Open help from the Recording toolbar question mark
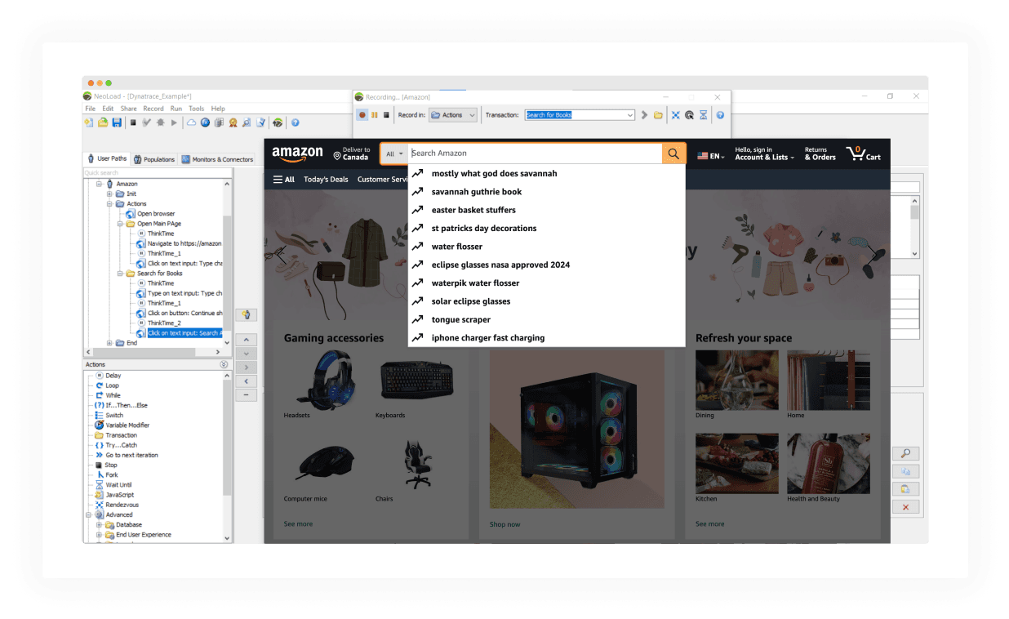 click(x=719, y=114)
